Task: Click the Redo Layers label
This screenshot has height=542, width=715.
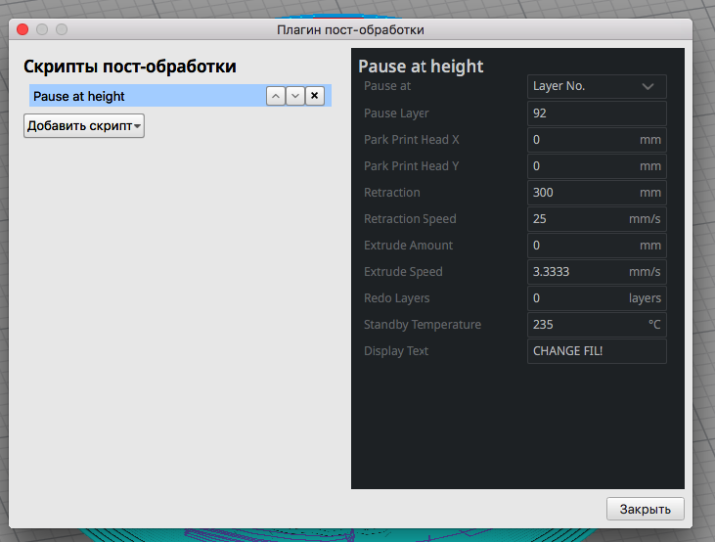Action: click(x=397, y=298)
